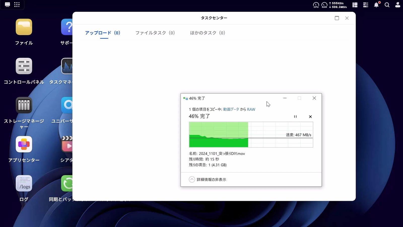This screenshot has height=227, width=403.
Task: Click the 動画データ source link
Action: 231,109
